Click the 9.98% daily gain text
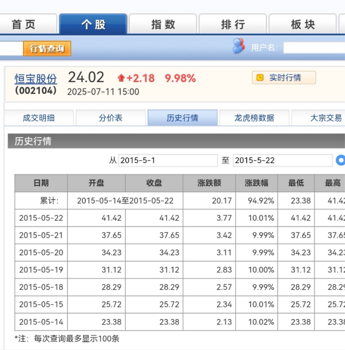This screenshot has width=345, height=350. click(180, 78)
